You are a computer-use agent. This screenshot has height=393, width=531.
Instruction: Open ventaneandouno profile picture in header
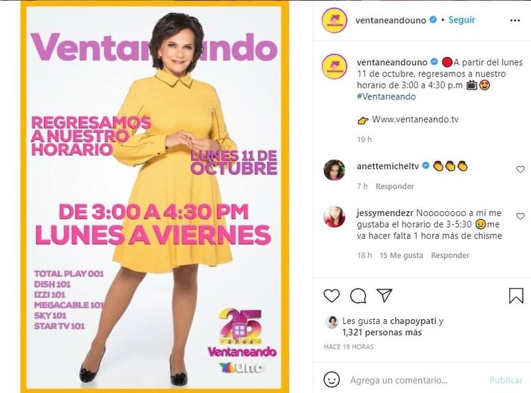click(335, 21)
